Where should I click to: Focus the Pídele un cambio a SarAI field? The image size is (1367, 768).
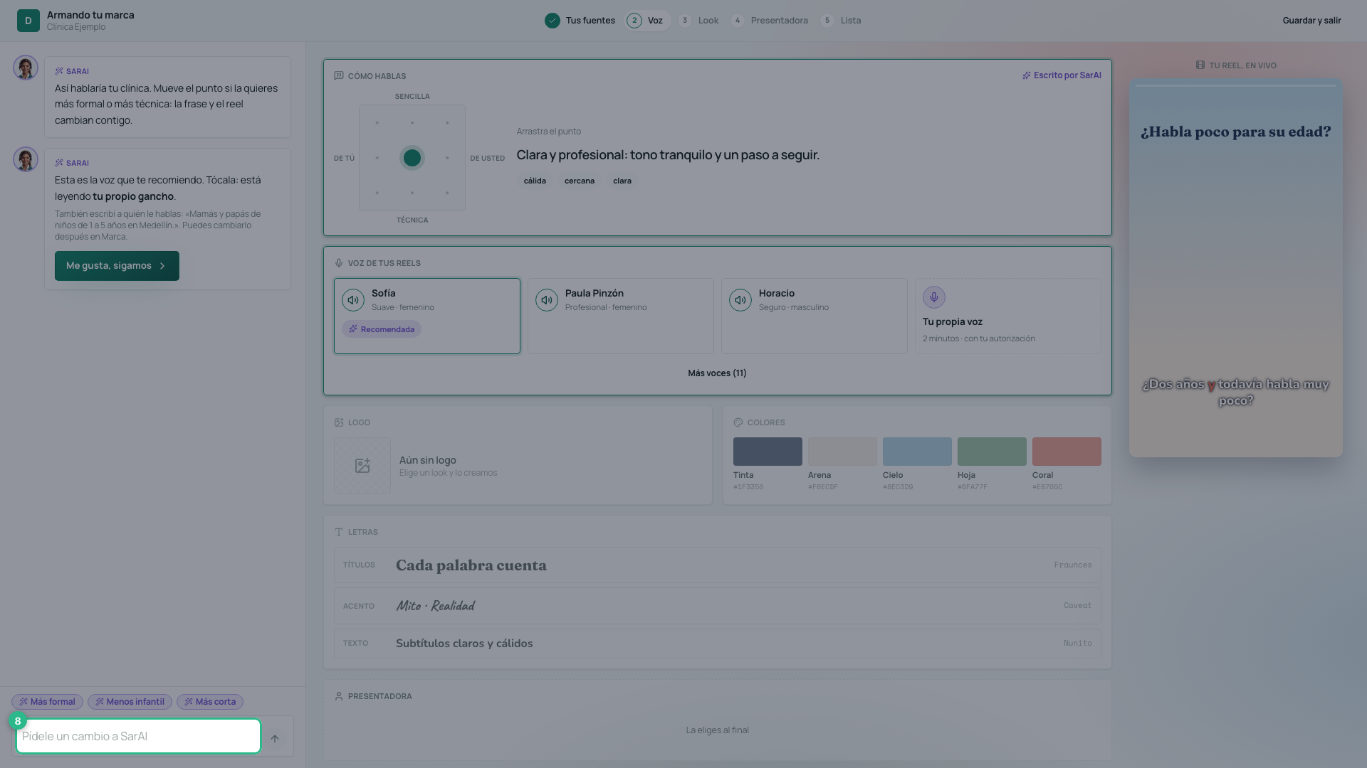point(138,736)
